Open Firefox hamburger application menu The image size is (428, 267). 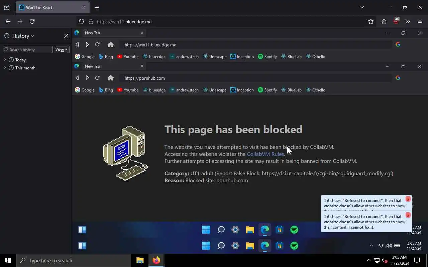(420, 21)
